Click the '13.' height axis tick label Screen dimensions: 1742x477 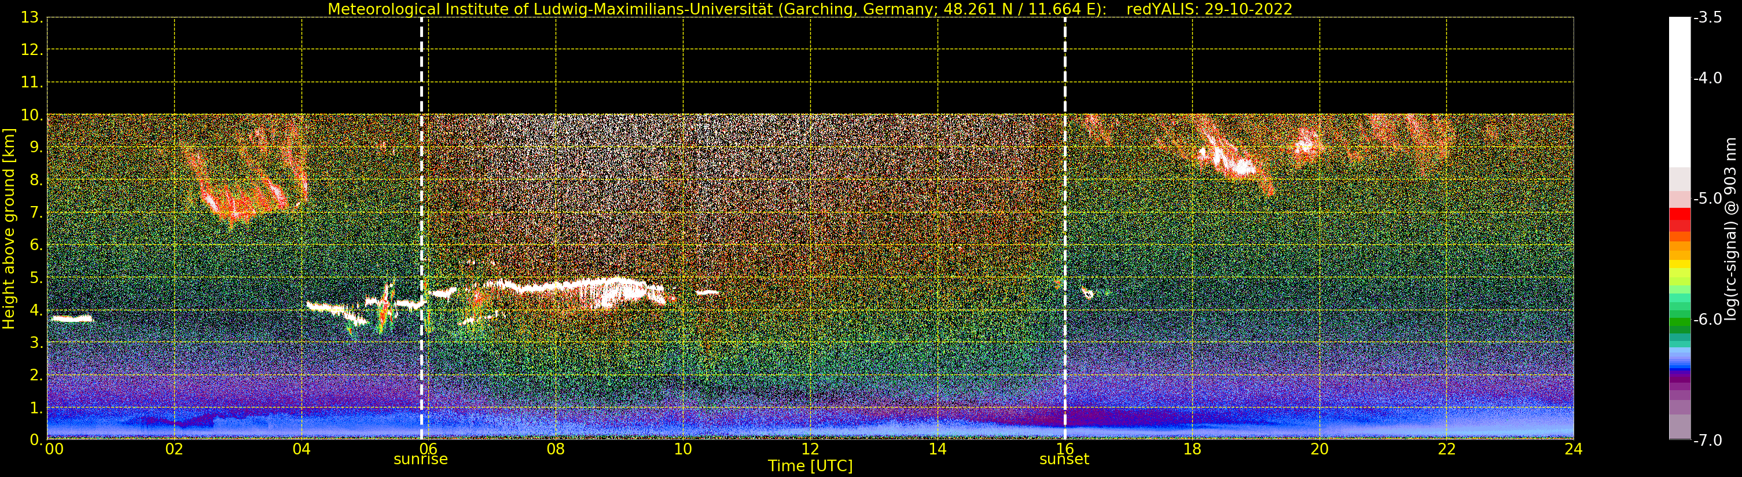click(x=32, y=17)
